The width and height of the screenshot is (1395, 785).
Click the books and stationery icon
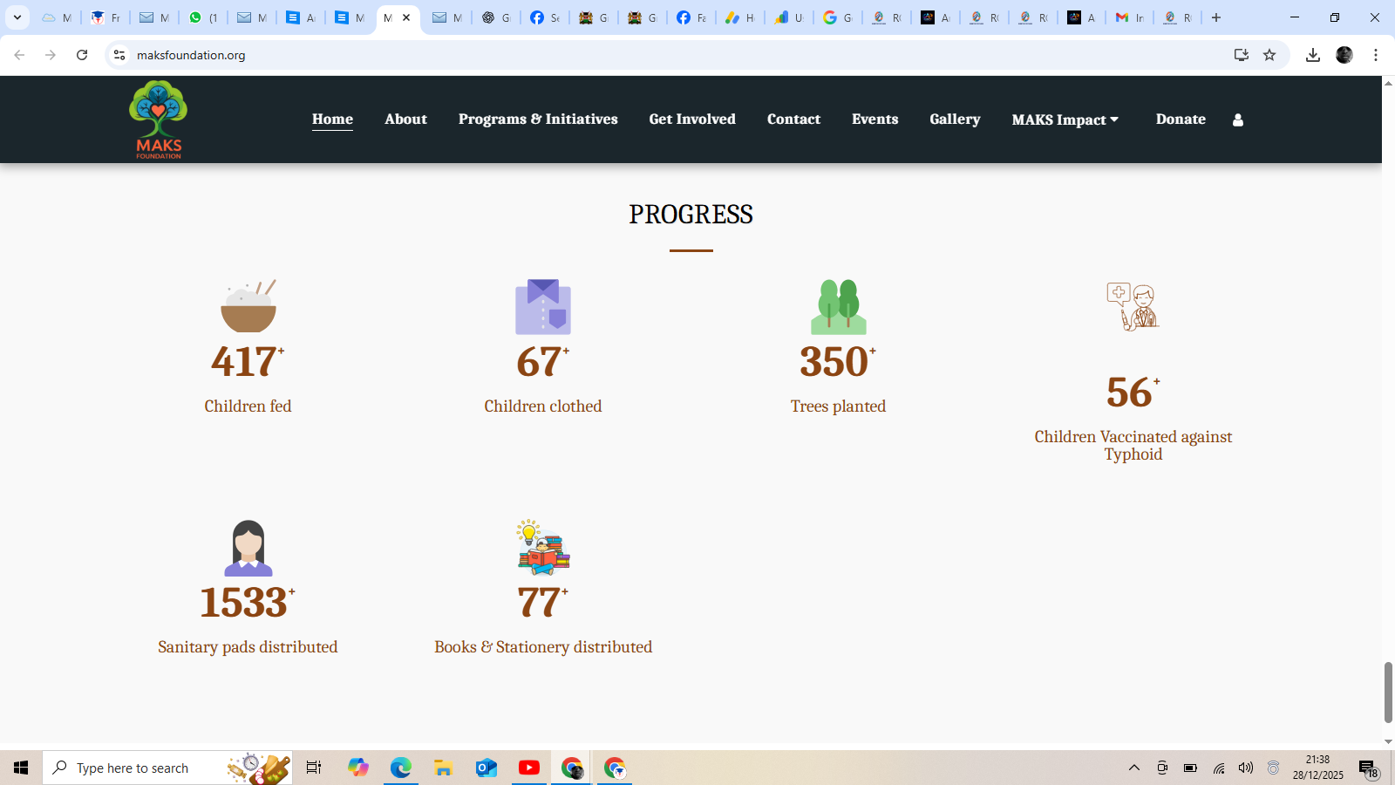(543, 548)
